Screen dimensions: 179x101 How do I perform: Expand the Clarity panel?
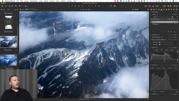point(151,94)
